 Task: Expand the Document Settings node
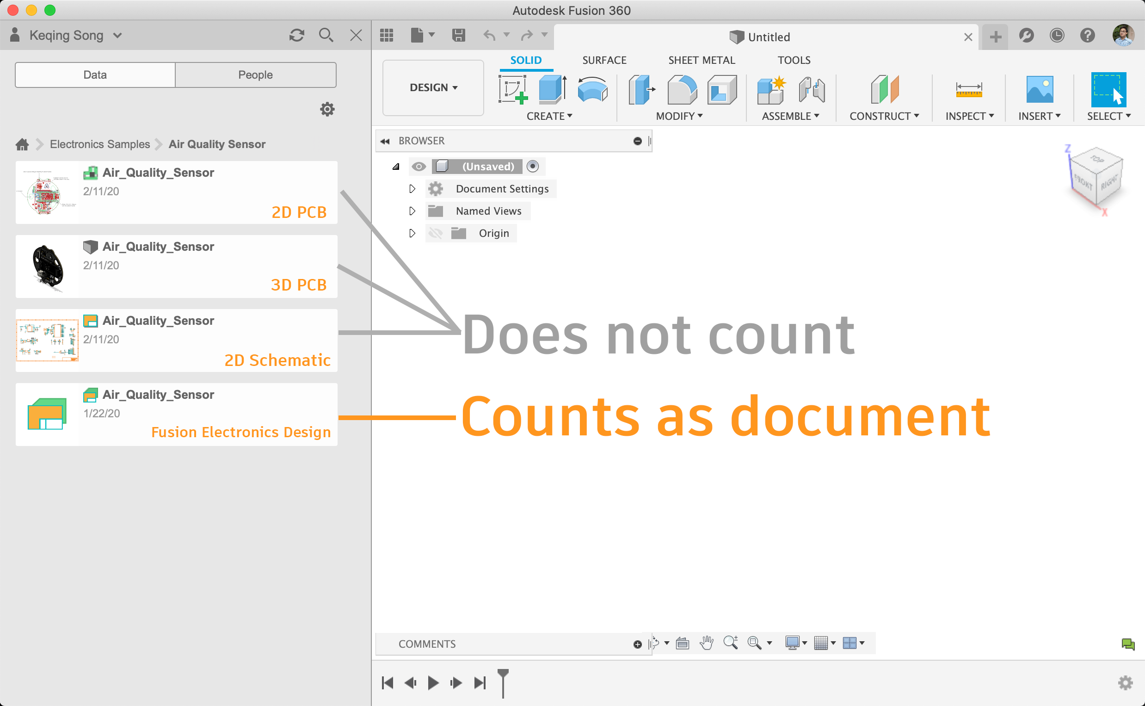coord(412,189)
